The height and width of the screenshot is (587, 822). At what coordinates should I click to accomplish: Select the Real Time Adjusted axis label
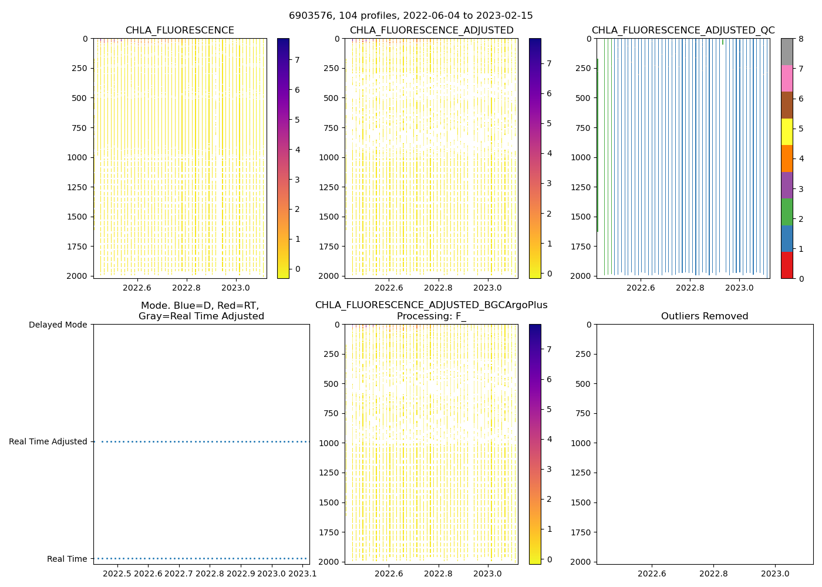[48, 441]
